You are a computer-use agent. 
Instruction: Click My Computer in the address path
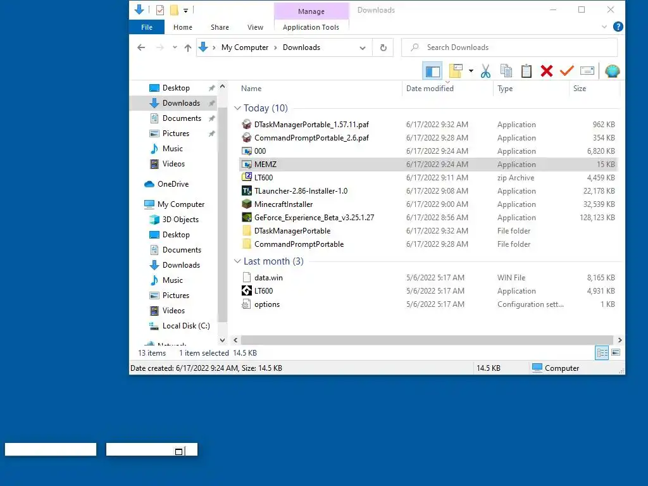point(245,47)
